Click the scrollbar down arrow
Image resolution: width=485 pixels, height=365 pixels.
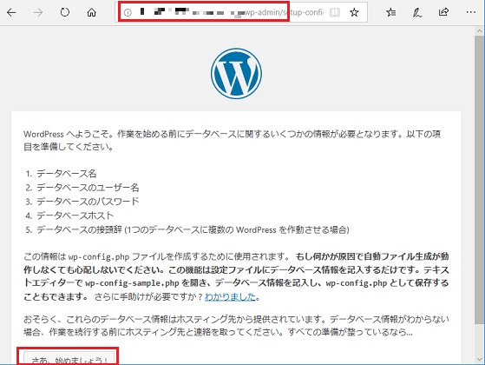(480, 359)
